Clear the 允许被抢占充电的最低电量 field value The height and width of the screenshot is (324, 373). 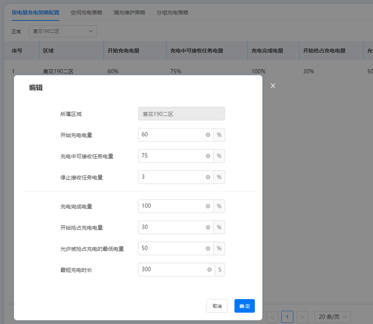coord(208,248)
